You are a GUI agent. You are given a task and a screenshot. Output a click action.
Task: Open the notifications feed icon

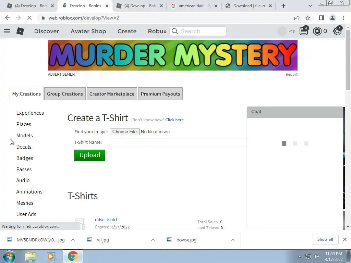click(x=304, y=31)
